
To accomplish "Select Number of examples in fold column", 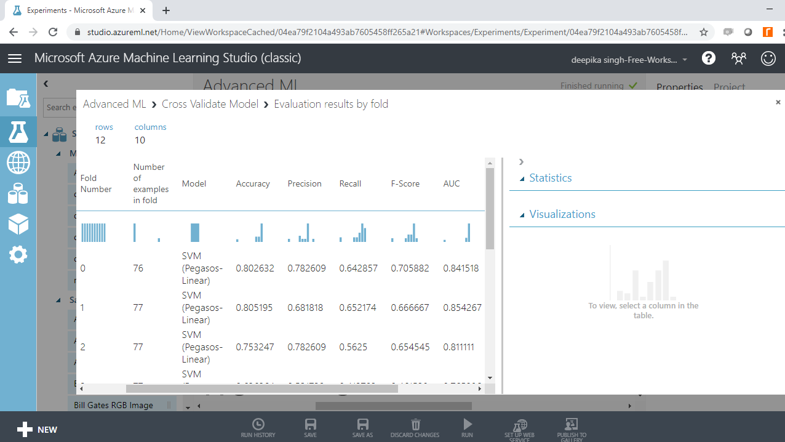I will pos(151,183).
